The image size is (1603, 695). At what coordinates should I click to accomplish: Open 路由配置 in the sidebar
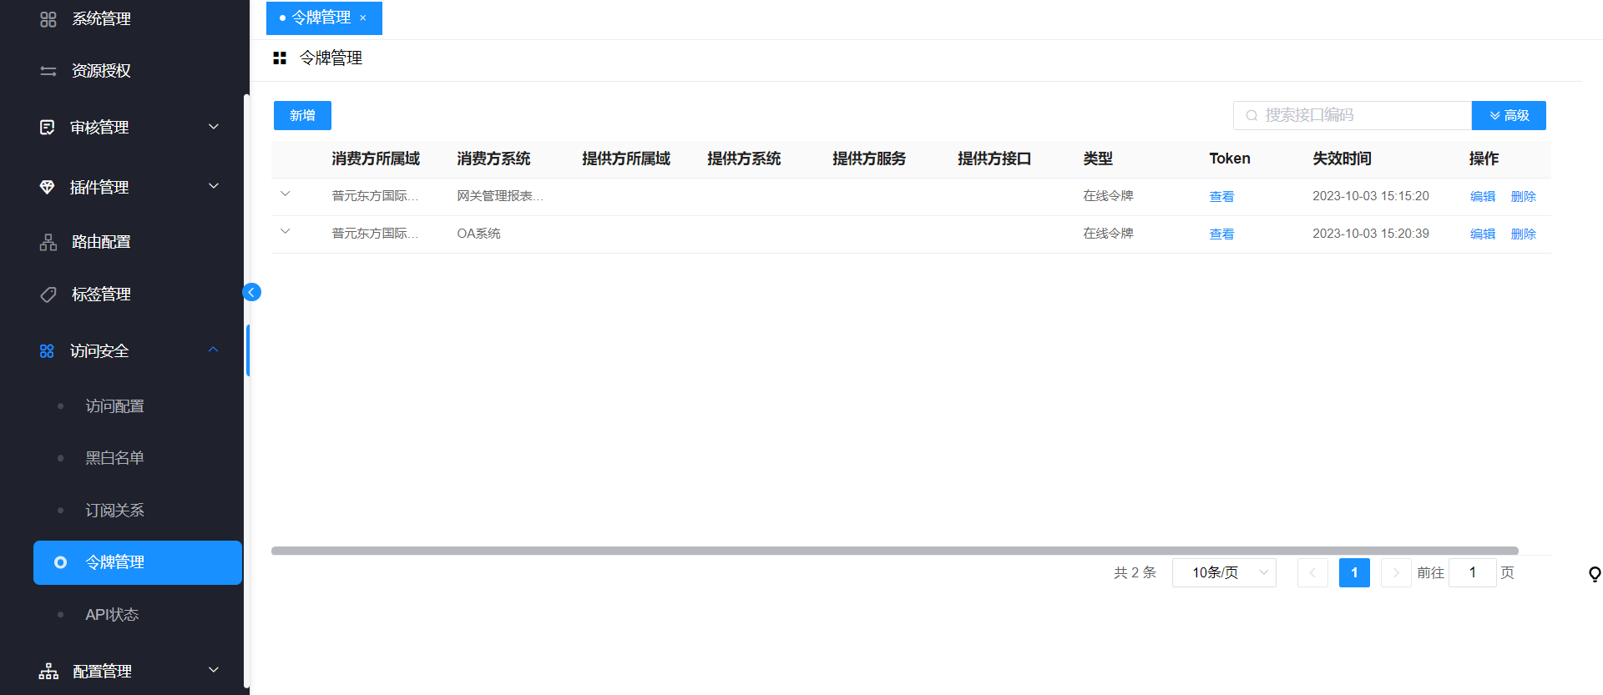click(x=101, y=242)
